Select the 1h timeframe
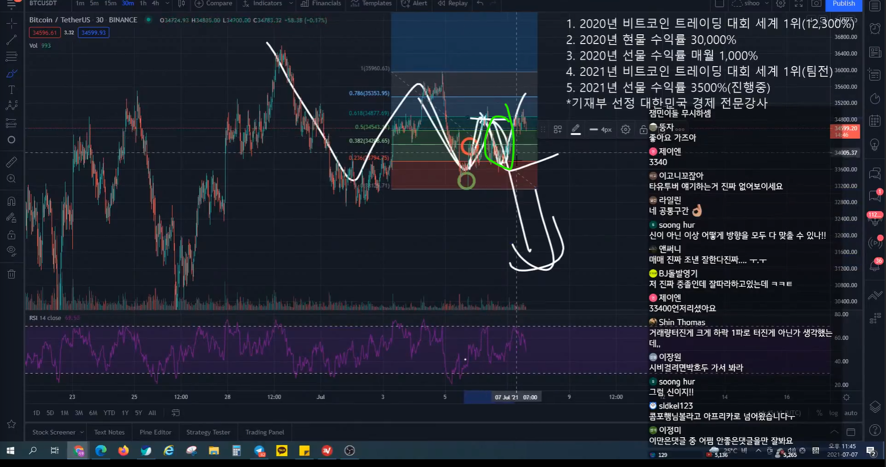Image resolution: width=886 pixels, height=467 pixels. pos(143,3)
